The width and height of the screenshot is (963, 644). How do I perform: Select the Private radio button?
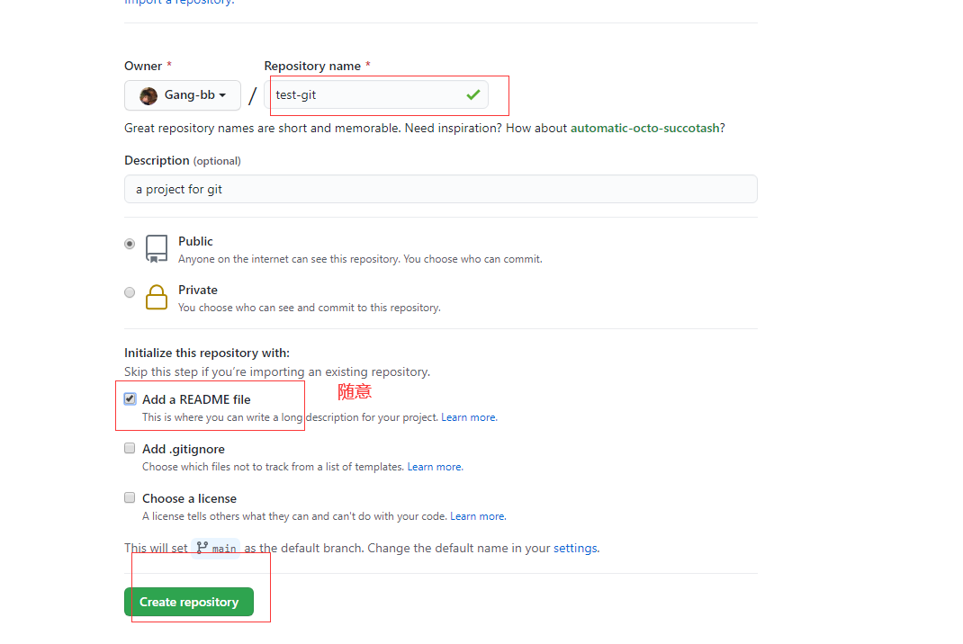coord(130,292)
